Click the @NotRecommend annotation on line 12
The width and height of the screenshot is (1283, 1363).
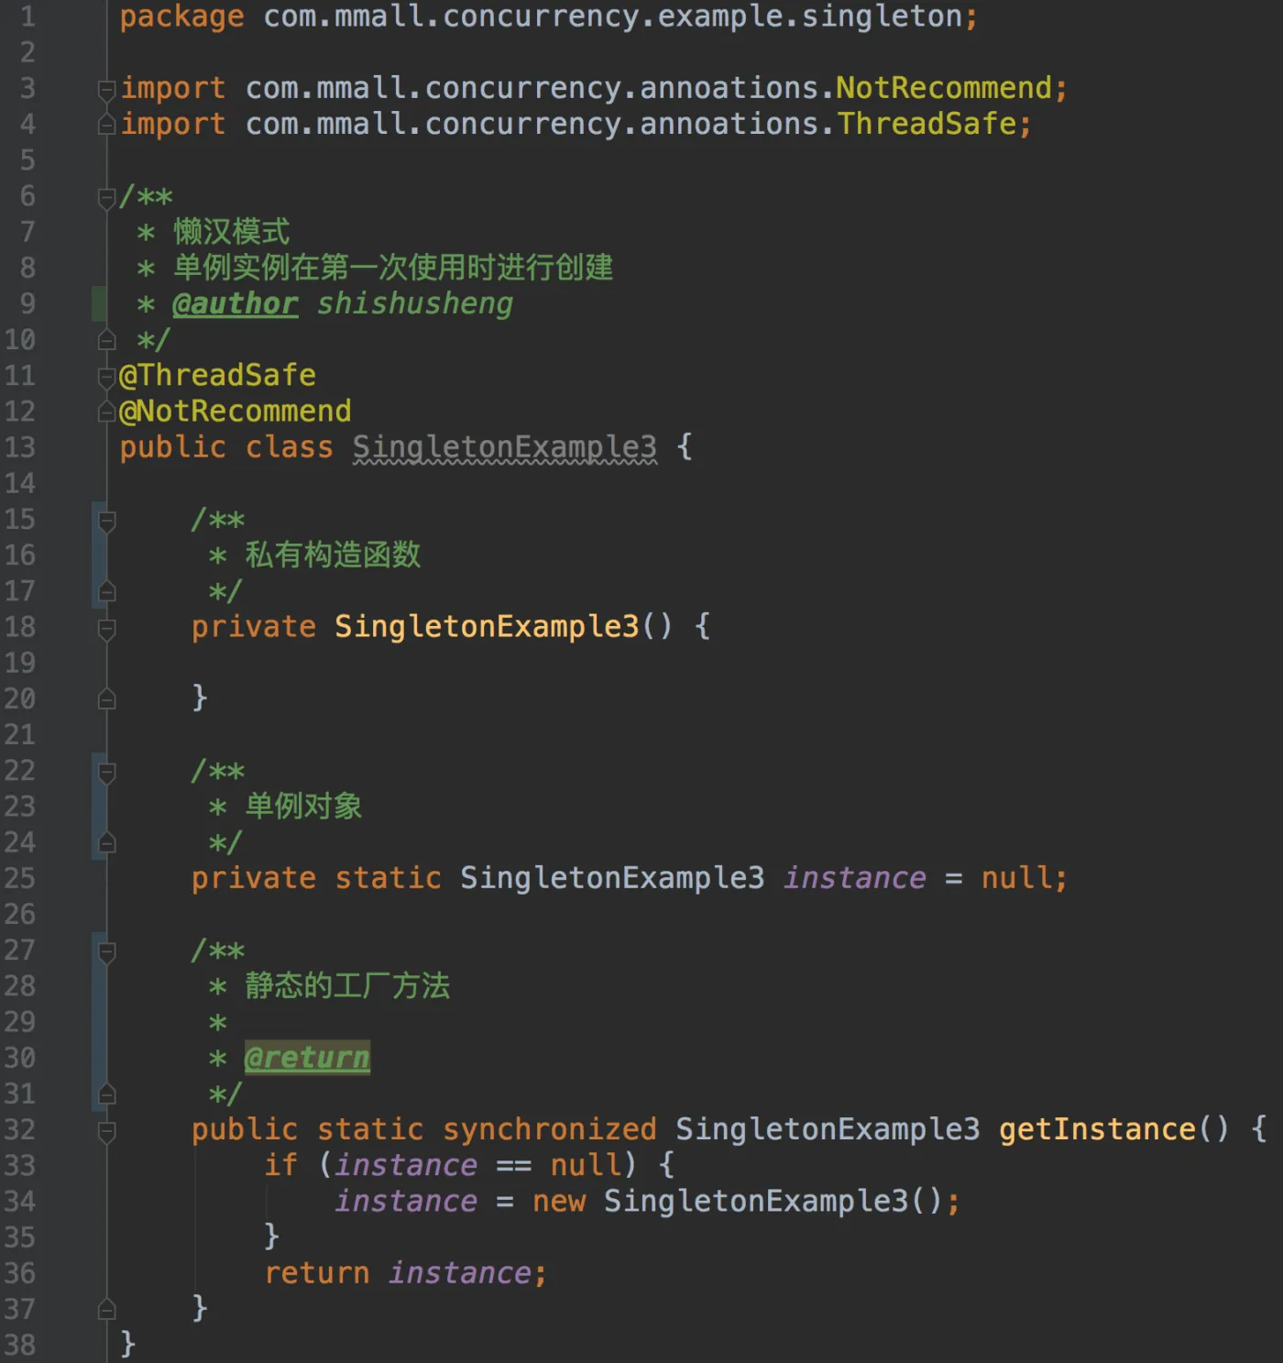[235, 411]
